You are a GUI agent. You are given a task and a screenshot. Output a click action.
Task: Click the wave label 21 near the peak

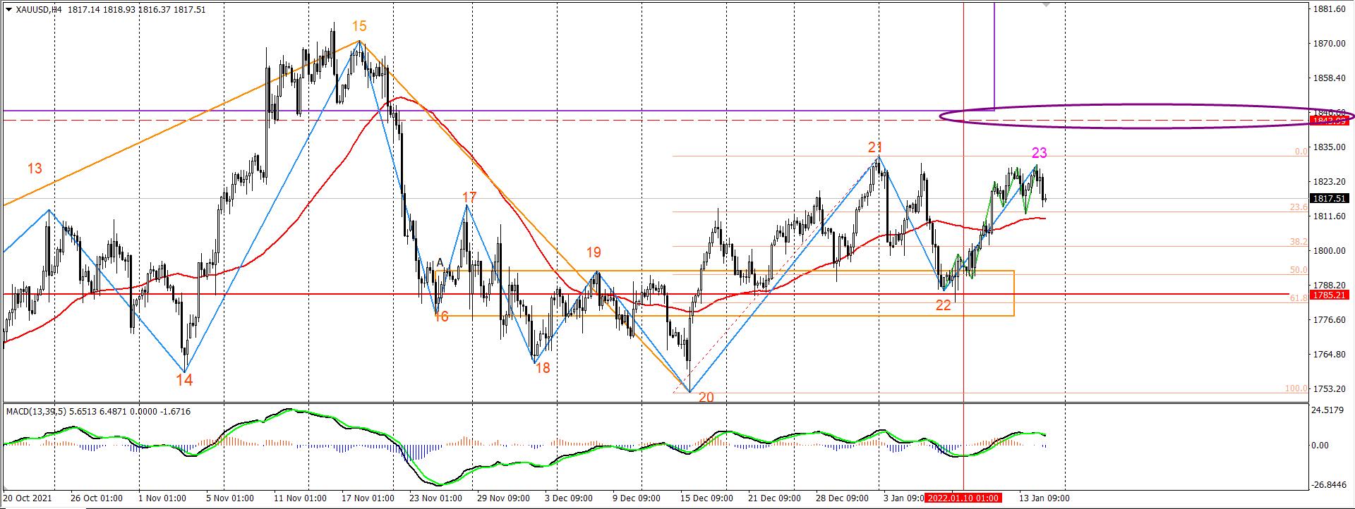(875, 147)
